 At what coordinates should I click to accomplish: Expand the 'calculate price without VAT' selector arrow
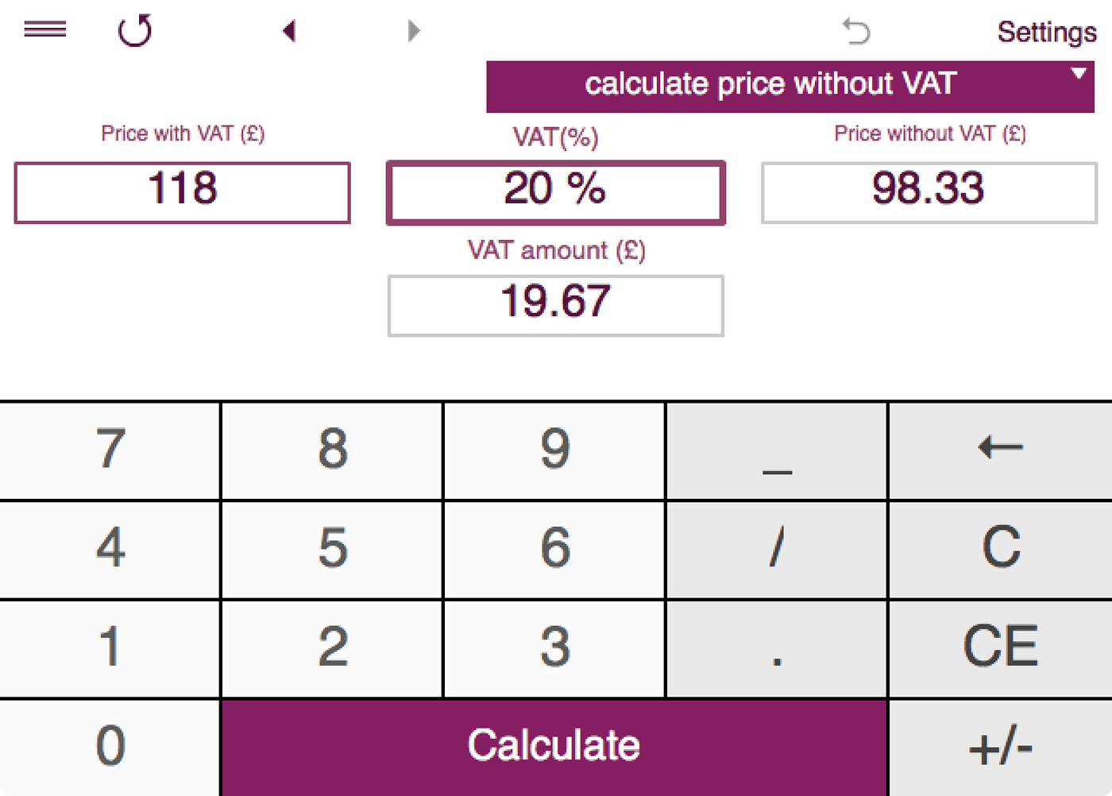(1079, 73)
